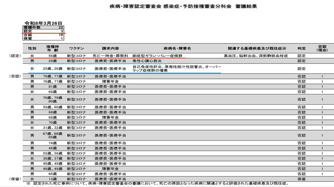Screen dimensions: 334x187
Task: Click 障害年金 in the 76歳、77歳 row
Action: tap(111, 82)
